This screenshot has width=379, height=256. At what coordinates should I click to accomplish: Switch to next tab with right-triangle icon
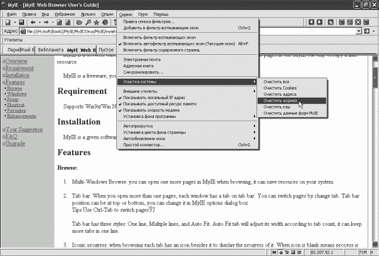click(x=320, y=22)
